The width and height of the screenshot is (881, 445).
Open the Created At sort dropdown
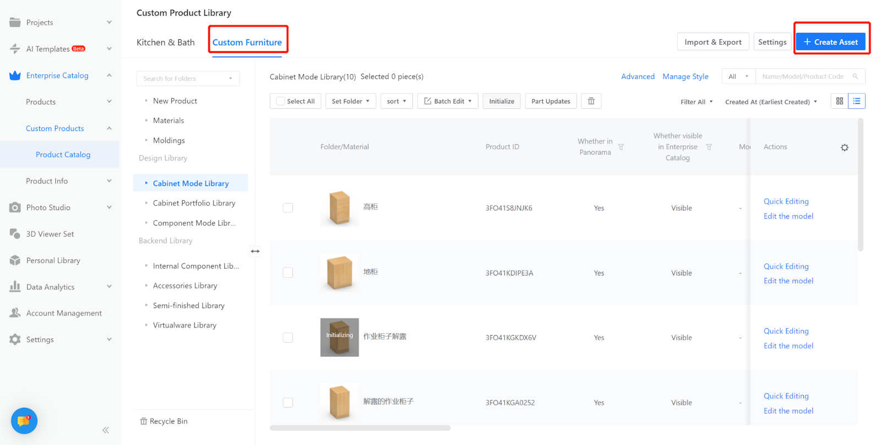(x=771, y=102)
